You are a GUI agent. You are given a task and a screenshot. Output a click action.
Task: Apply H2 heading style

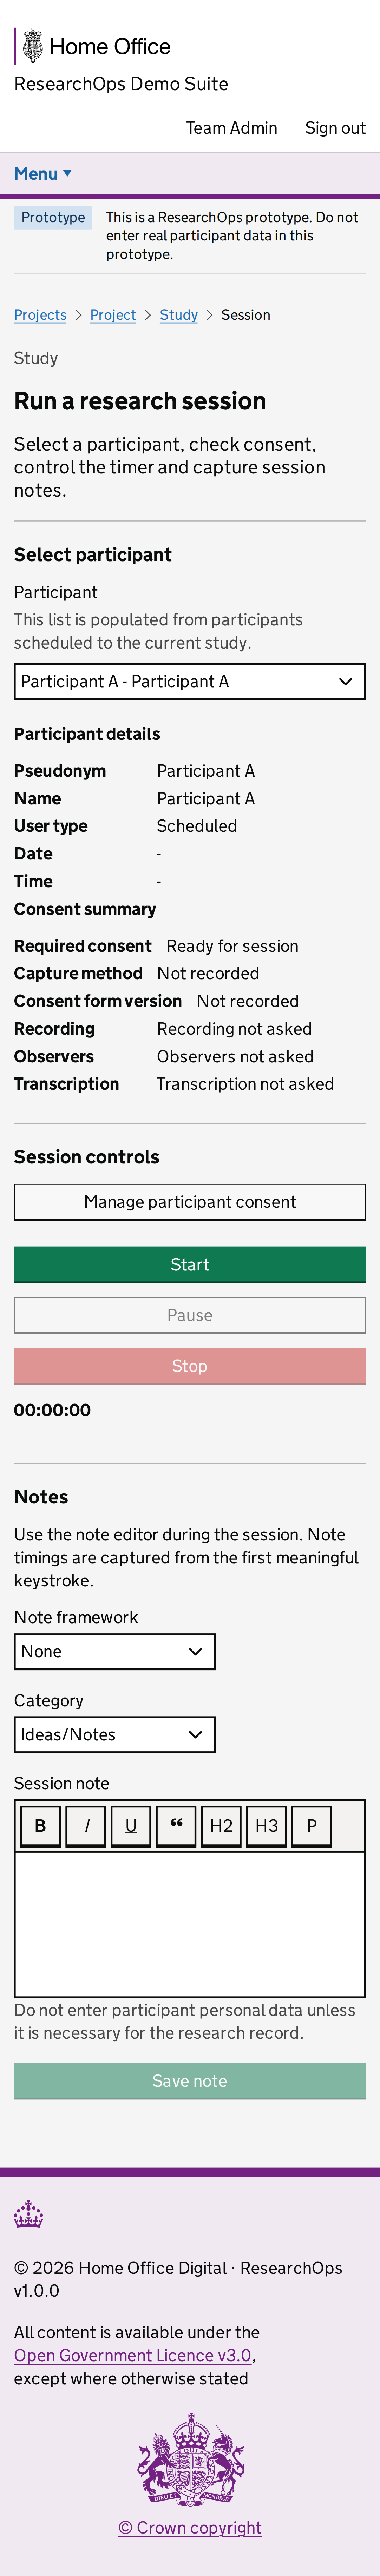pyautogui.click(x=221, y=1825)
